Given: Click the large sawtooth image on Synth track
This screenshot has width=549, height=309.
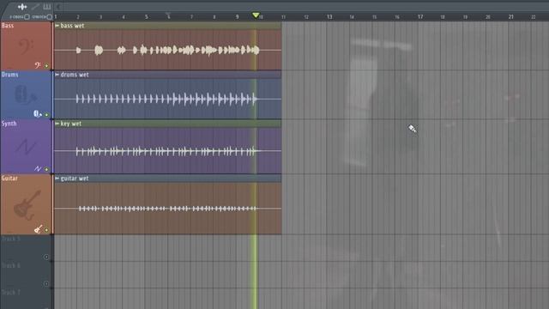Looking at the screenshot, I should tap(25, 147).
